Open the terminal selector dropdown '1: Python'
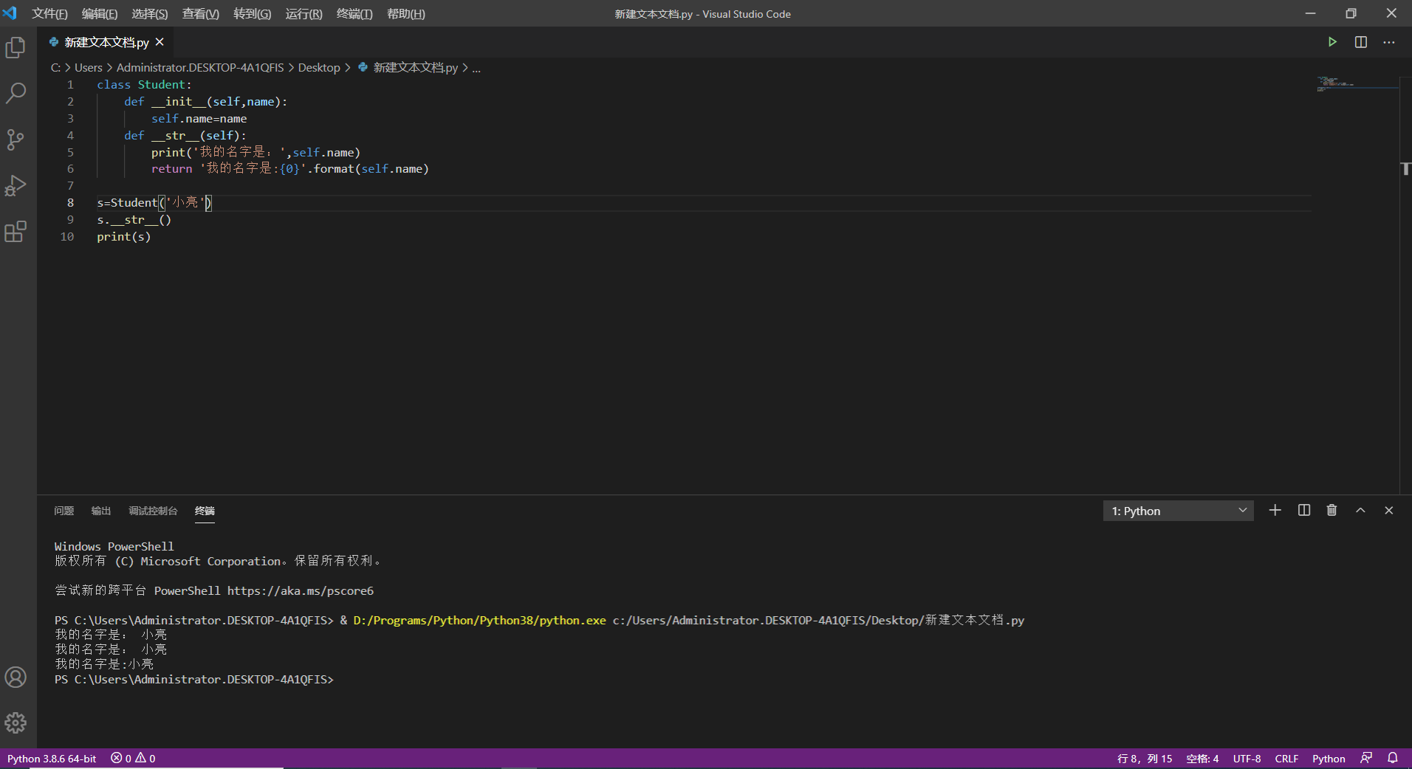The height and width of the screenshot is (769, 1412). [1178, 511]
